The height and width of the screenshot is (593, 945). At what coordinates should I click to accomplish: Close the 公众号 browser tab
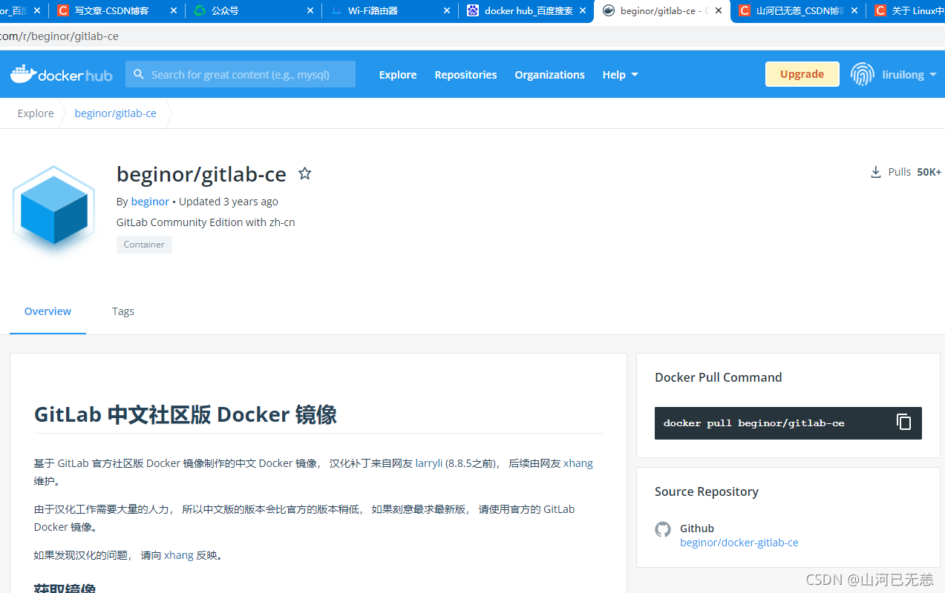point(310,10)
